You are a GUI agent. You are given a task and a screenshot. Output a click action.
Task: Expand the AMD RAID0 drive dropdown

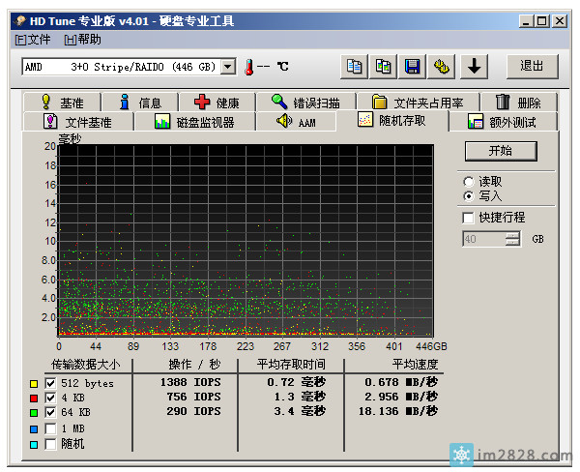pos(228,67)
